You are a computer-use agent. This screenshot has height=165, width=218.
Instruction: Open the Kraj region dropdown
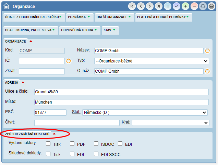[x=170, y=123]
